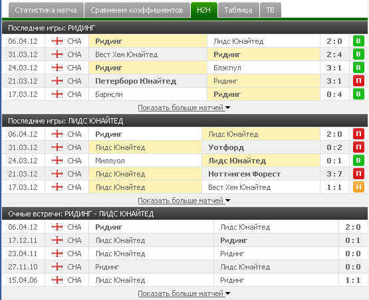Viewport: 369px width, 300px height.
Task: Open the Таблица tab
Action: click(239, 10)
